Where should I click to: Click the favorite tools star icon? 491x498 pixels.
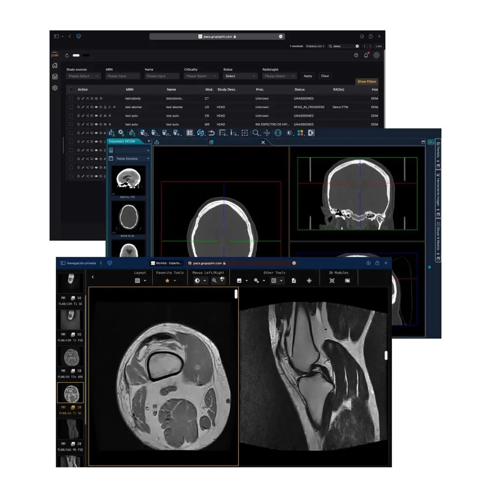click(x=167, y=280)
